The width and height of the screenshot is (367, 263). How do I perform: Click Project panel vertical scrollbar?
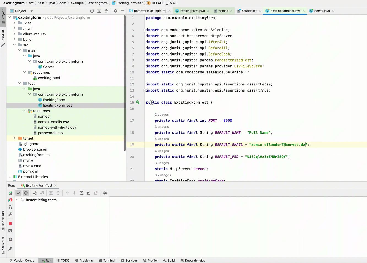[x=125, y=82]
